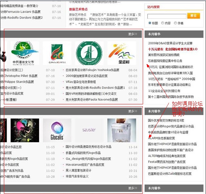Viewport: 206px width, 194px height.
Task: Open 招牌设计欣赏(三) article link
Action: click(x=12, y=70)
